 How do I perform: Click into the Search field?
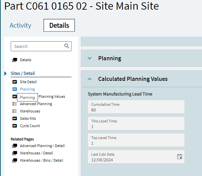click(x=37, y=46)
